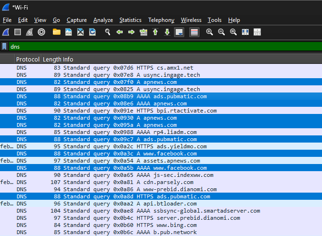Open the File menu
The image size is (322, 236).
(7, 20)
